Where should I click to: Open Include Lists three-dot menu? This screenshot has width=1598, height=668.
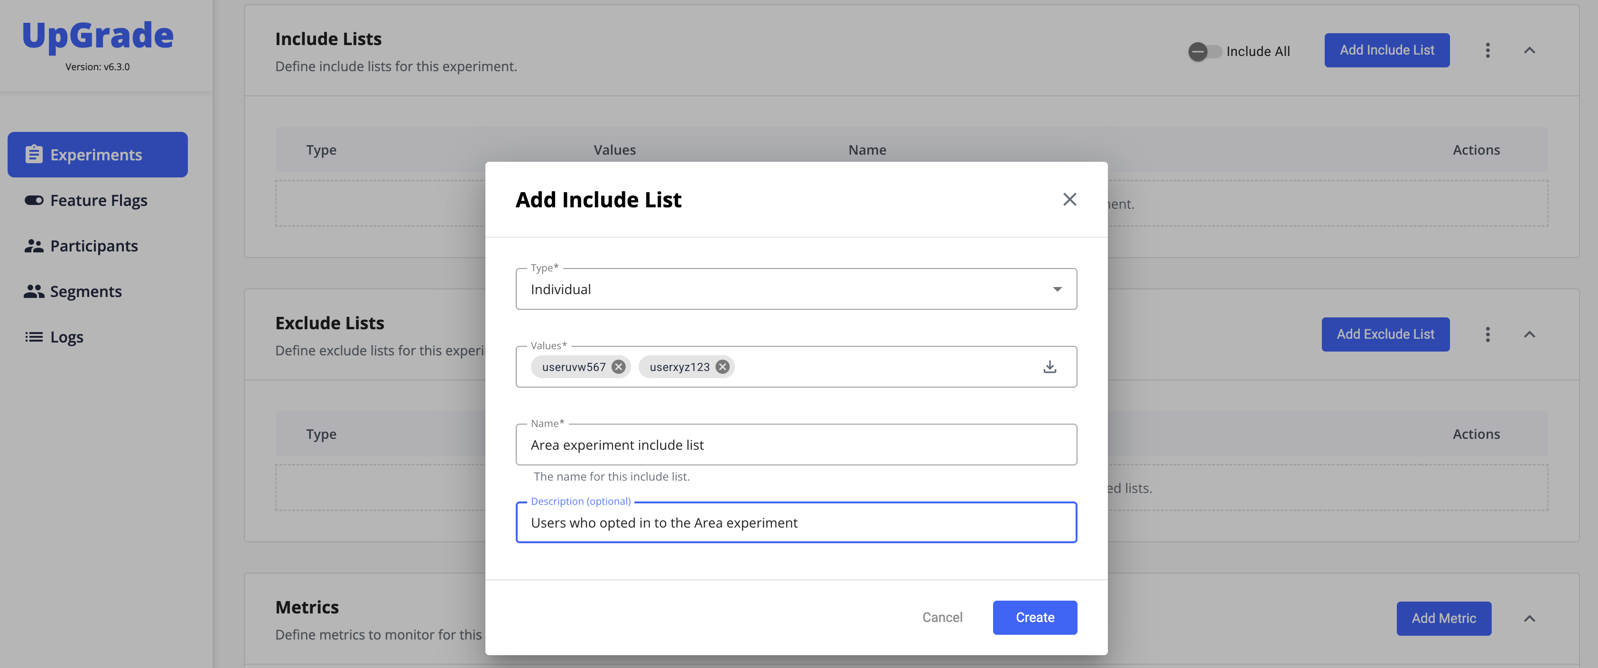pyautogui.click(x=1487, y=50)
